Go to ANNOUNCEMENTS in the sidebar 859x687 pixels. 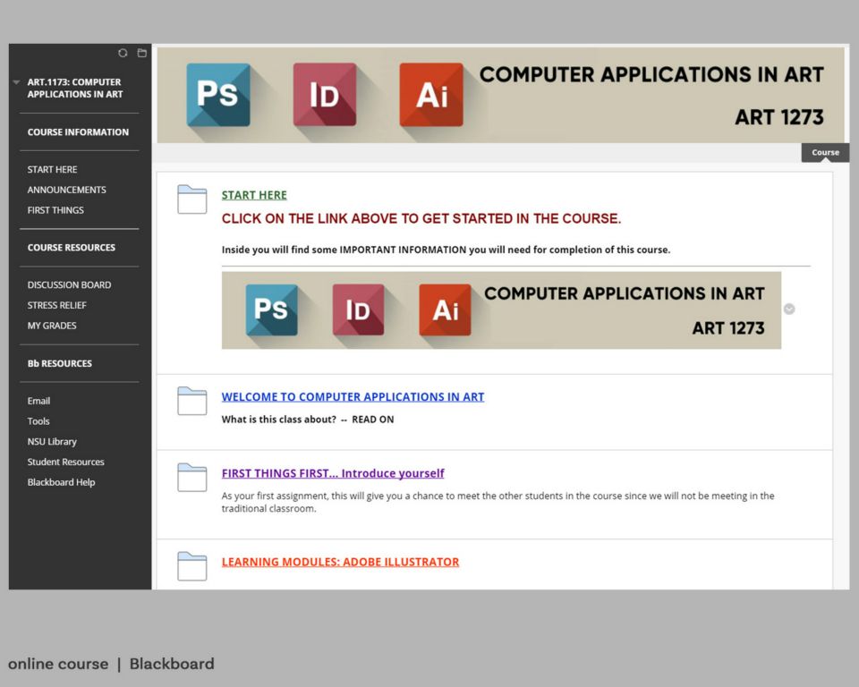67,190
